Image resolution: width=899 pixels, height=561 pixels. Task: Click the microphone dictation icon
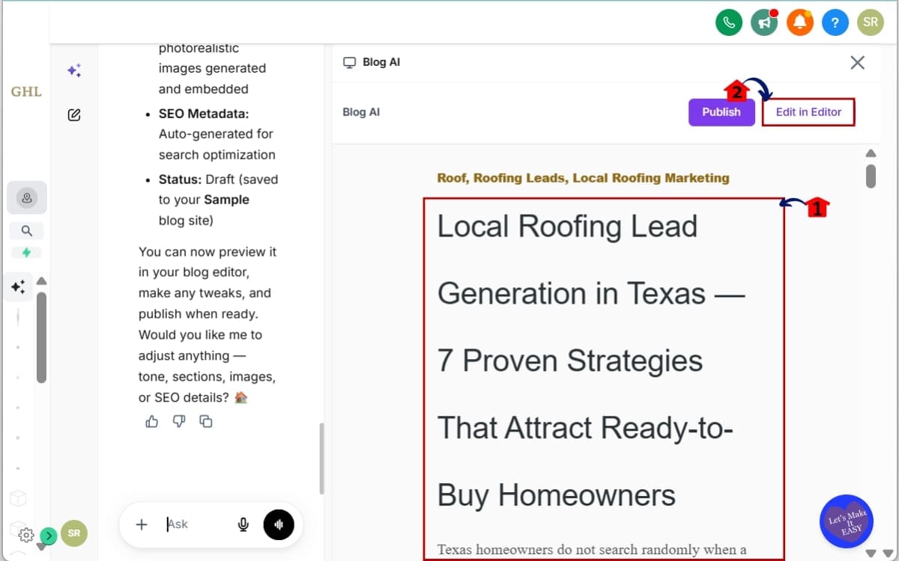[243, 525]
